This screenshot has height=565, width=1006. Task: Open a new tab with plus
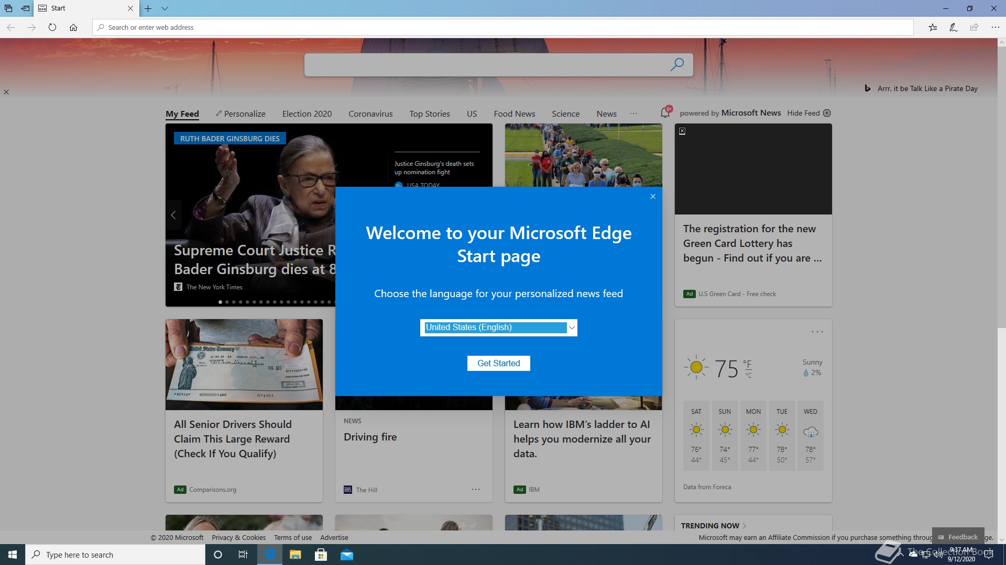click(x=148, y=8)
